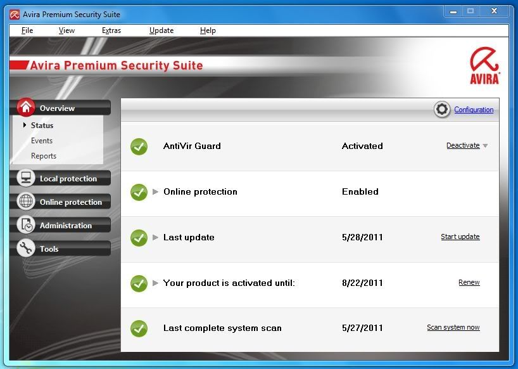Click the Overview home icon
518x369 pixels.
pyautogui.click(x=26, y=108)
